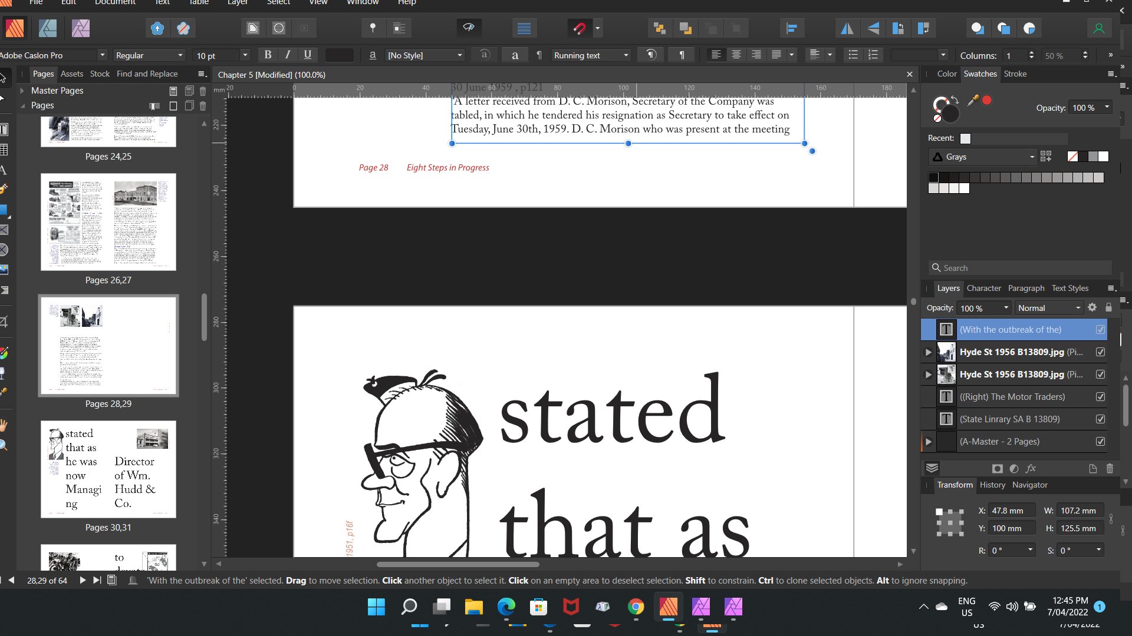Image resolution: width=1132 pixels, height=636 pixels.
Task: Switch to the Stock tab
Action: click(100, 74)
